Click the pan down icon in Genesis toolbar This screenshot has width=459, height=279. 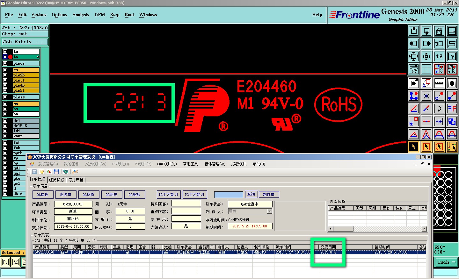(426, 31)
